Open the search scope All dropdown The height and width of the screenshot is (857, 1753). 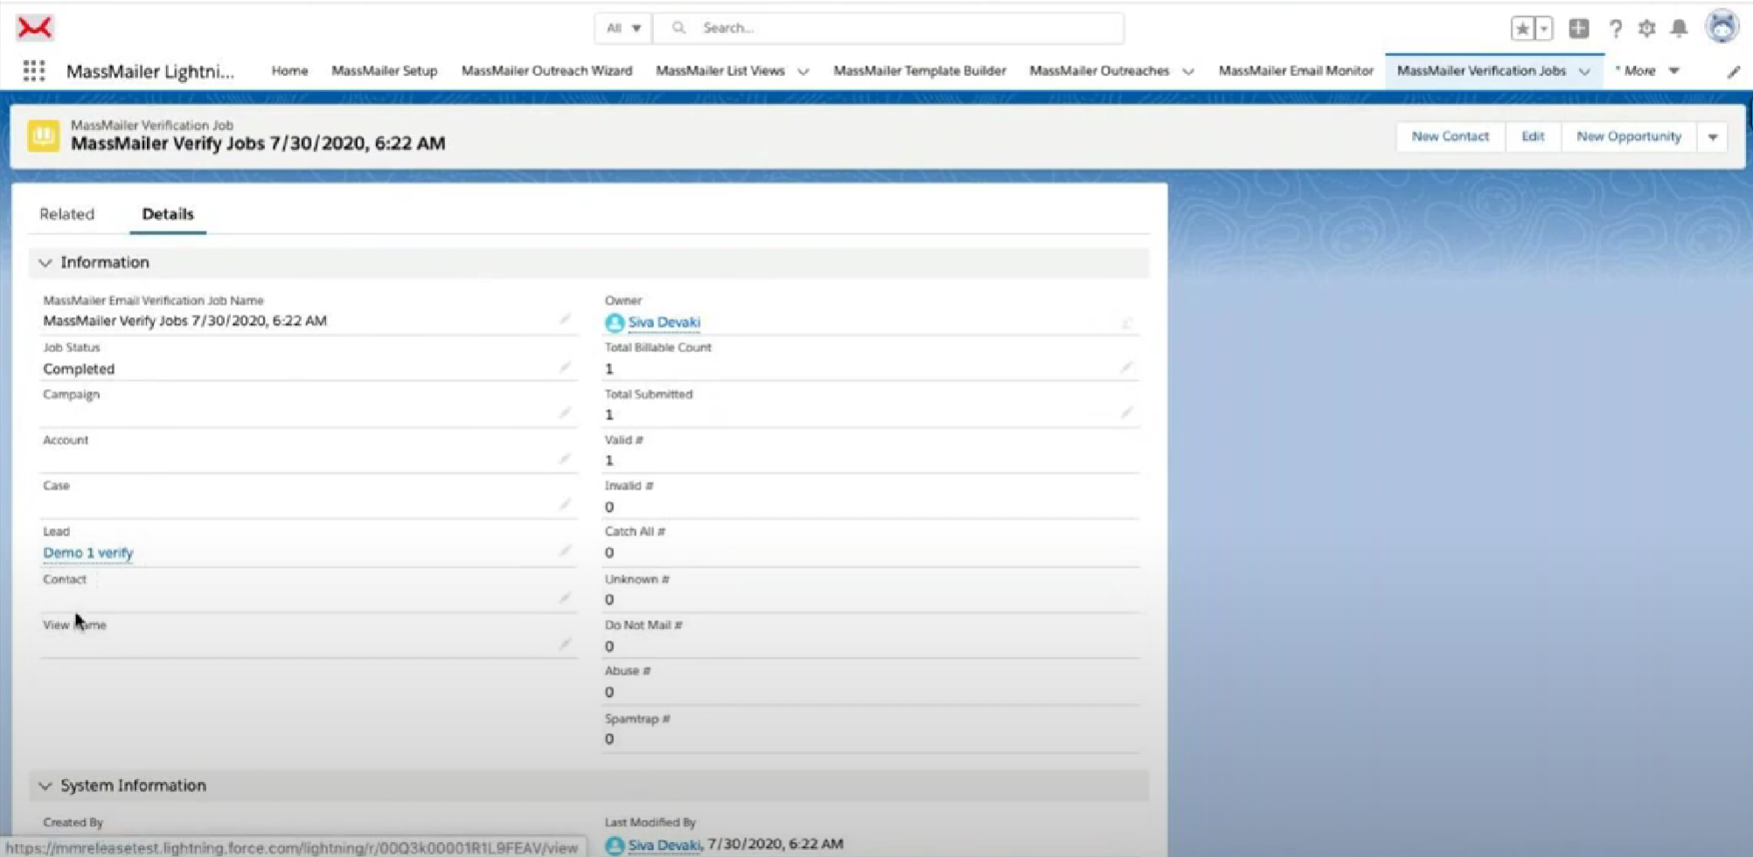(x=623, y=28)
